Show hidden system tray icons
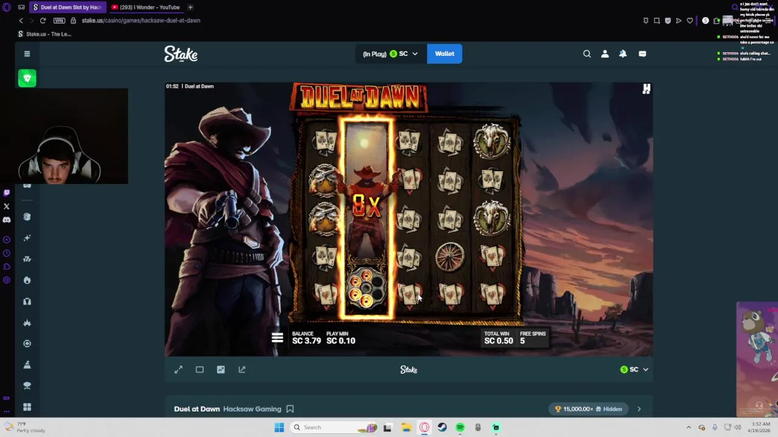 click(689, 427)
